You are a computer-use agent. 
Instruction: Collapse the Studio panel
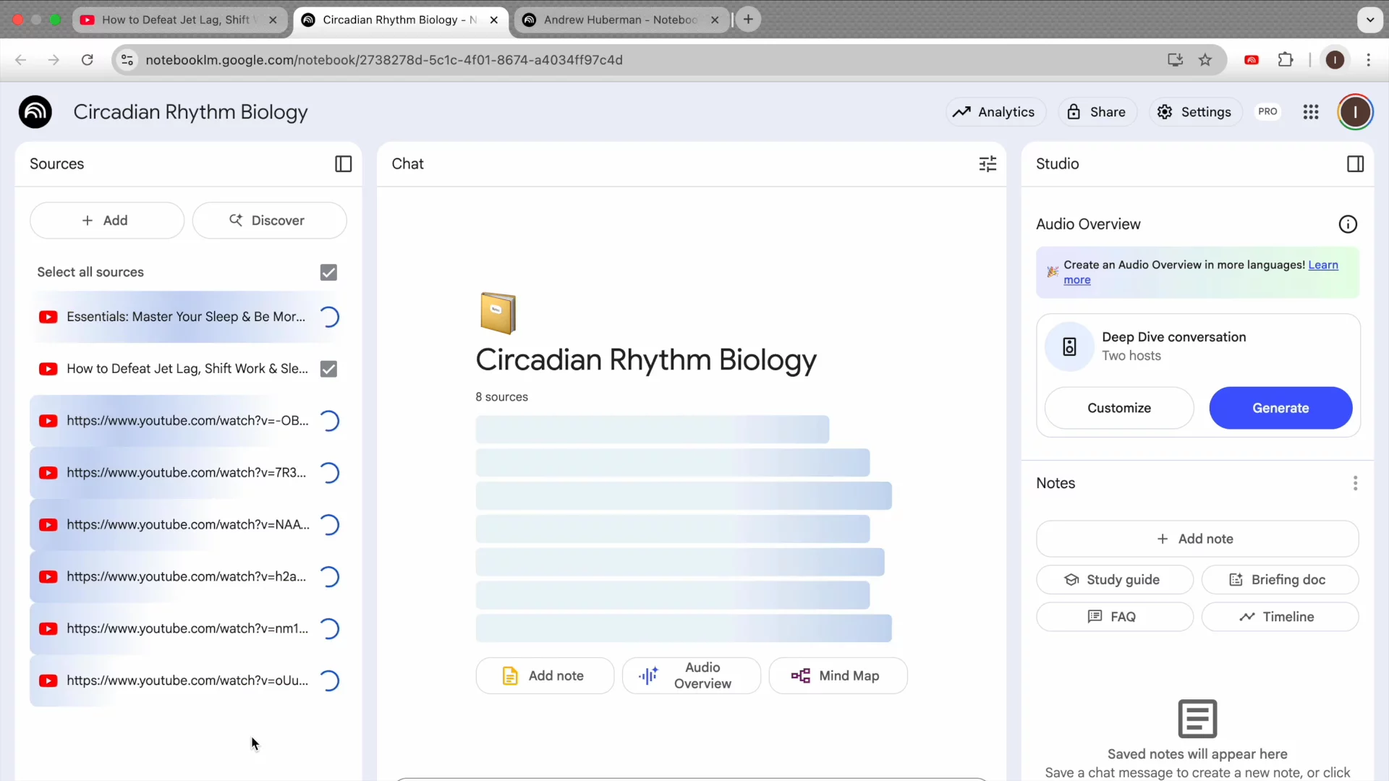1355,164
